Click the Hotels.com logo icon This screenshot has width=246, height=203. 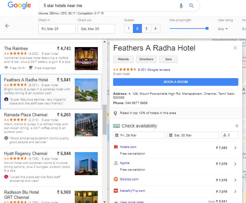point(116,147)
